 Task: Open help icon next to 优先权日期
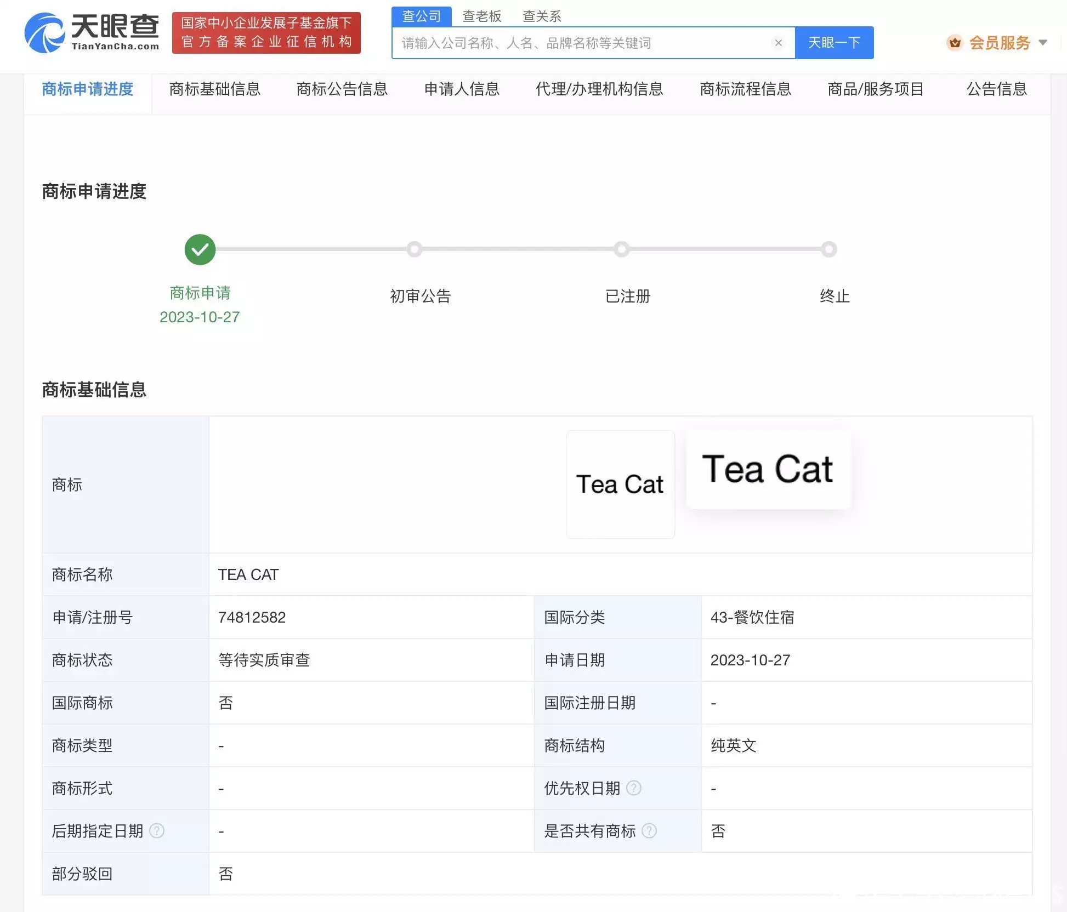click(634, 789)
